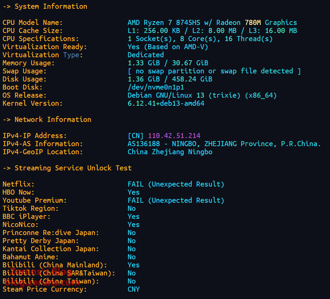Image resolution: width=330 pixels, height=299 pixels.
Task: Click the CPU cache size L1/L2/L3 value
Action: (212, 31)
